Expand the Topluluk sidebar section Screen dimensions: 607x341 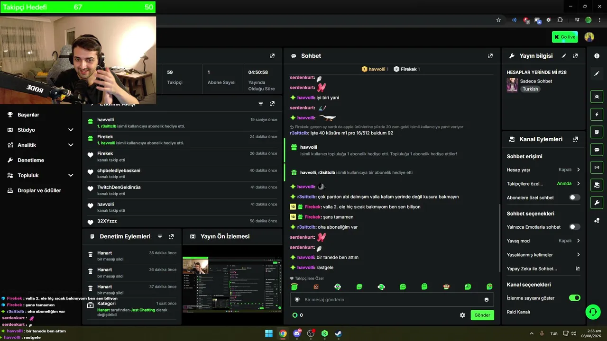click(x=71, y=175)
